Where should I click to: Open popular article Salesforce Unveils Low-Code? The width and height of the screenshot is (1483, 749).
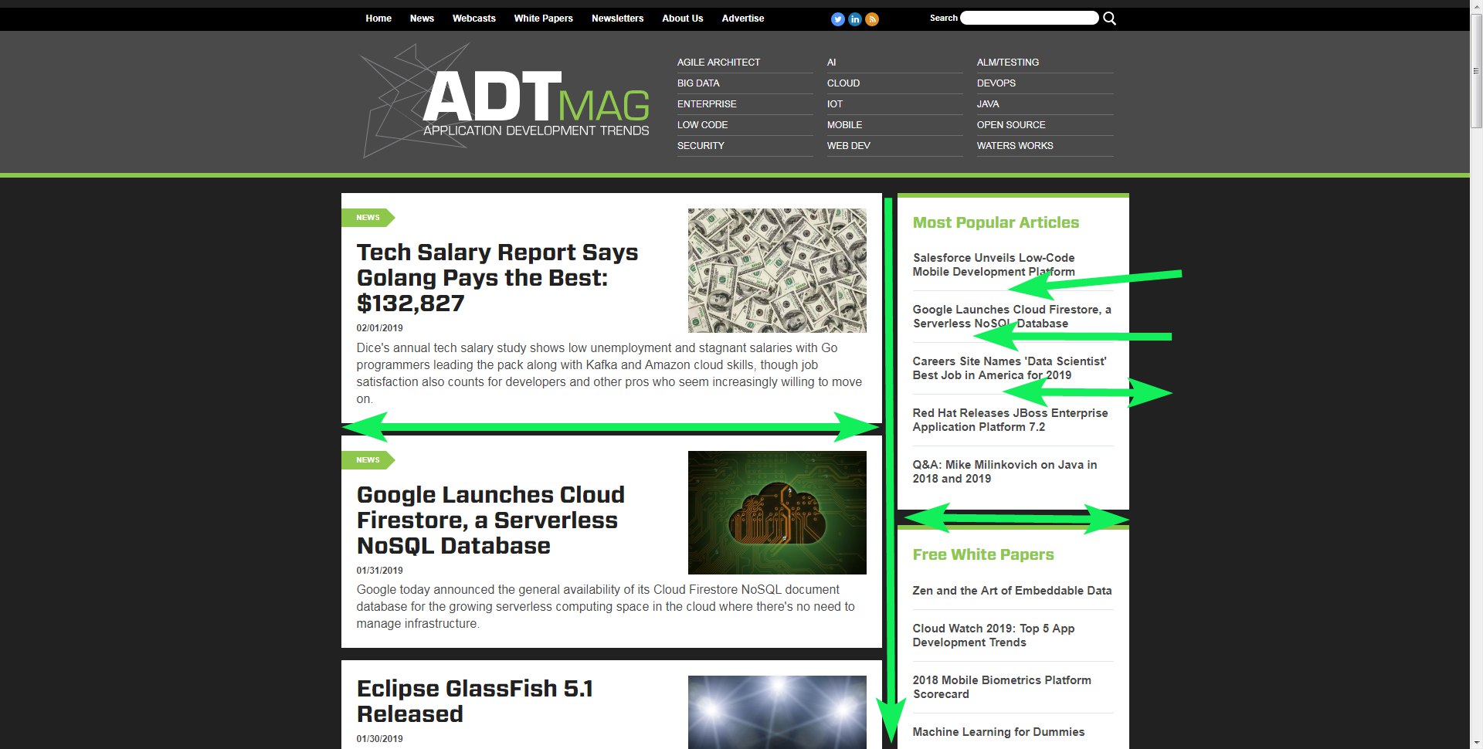coord(993,265)
